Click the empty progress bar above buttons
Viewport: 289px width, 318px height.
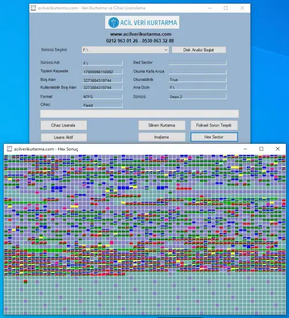(x=139, y=114)
